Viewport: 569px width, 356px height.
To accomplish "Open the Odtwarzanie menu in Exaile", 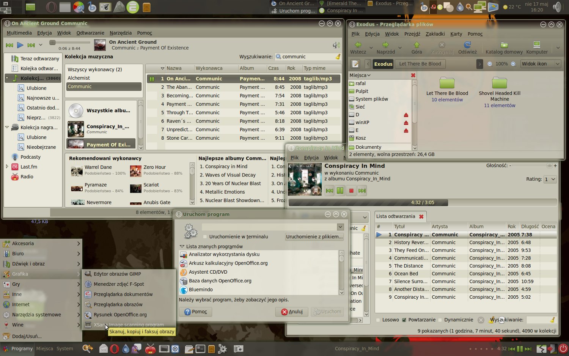I will (x=90, y=33).
